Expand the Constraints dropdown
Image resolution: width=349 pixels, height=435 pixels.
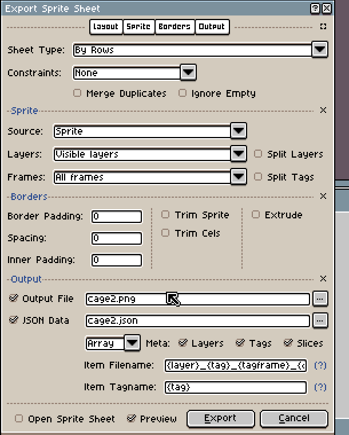point(188,73)
